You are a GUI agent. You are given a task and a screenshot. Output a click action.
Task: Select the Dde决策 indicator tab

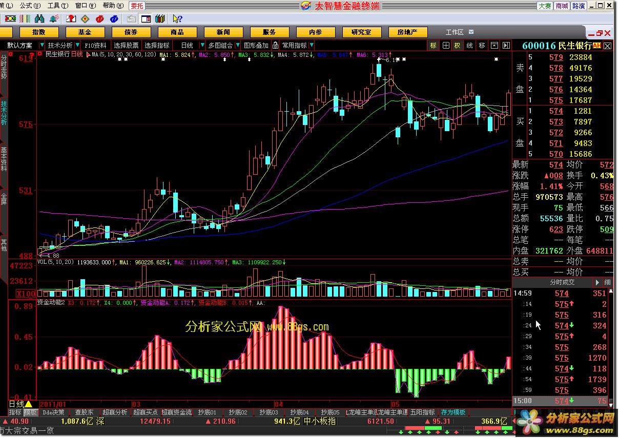click(54, 412)
